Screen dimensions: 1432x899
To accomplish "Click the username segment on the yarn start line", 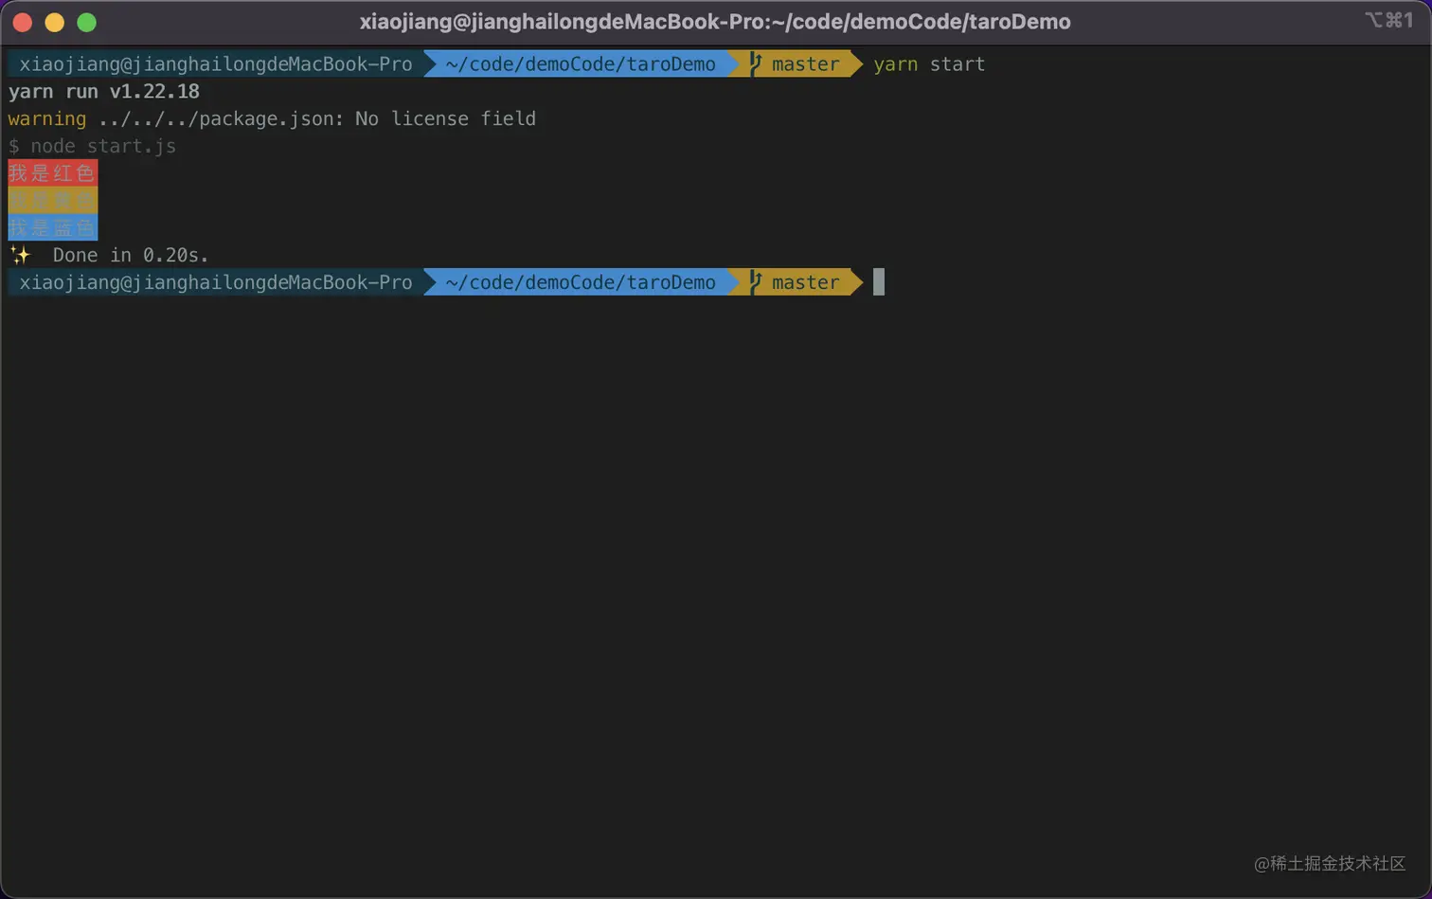I will pos(216,64).
